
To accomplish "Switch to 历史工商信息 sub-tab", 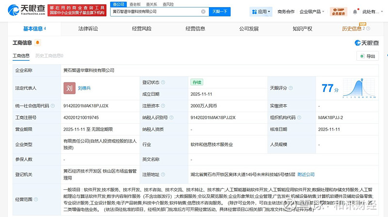I will (x=49, y=56).
